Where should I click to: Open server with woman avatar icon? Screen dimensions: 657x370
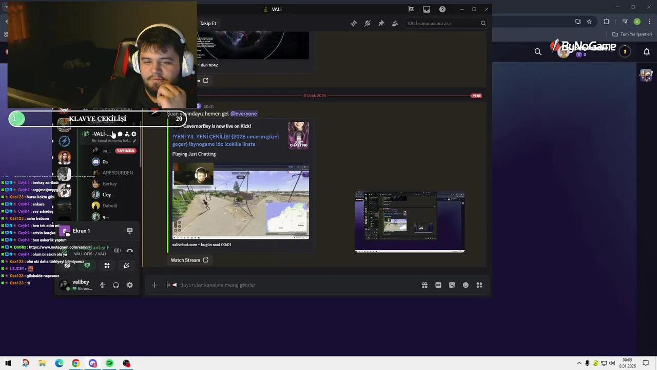(64, 157)
